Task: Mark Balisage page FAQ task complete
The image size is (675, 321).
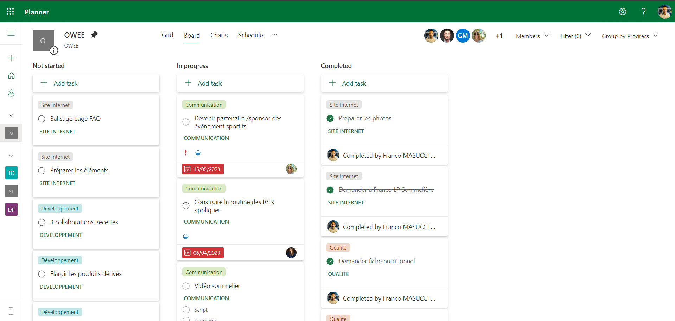Action: point(42,119)
